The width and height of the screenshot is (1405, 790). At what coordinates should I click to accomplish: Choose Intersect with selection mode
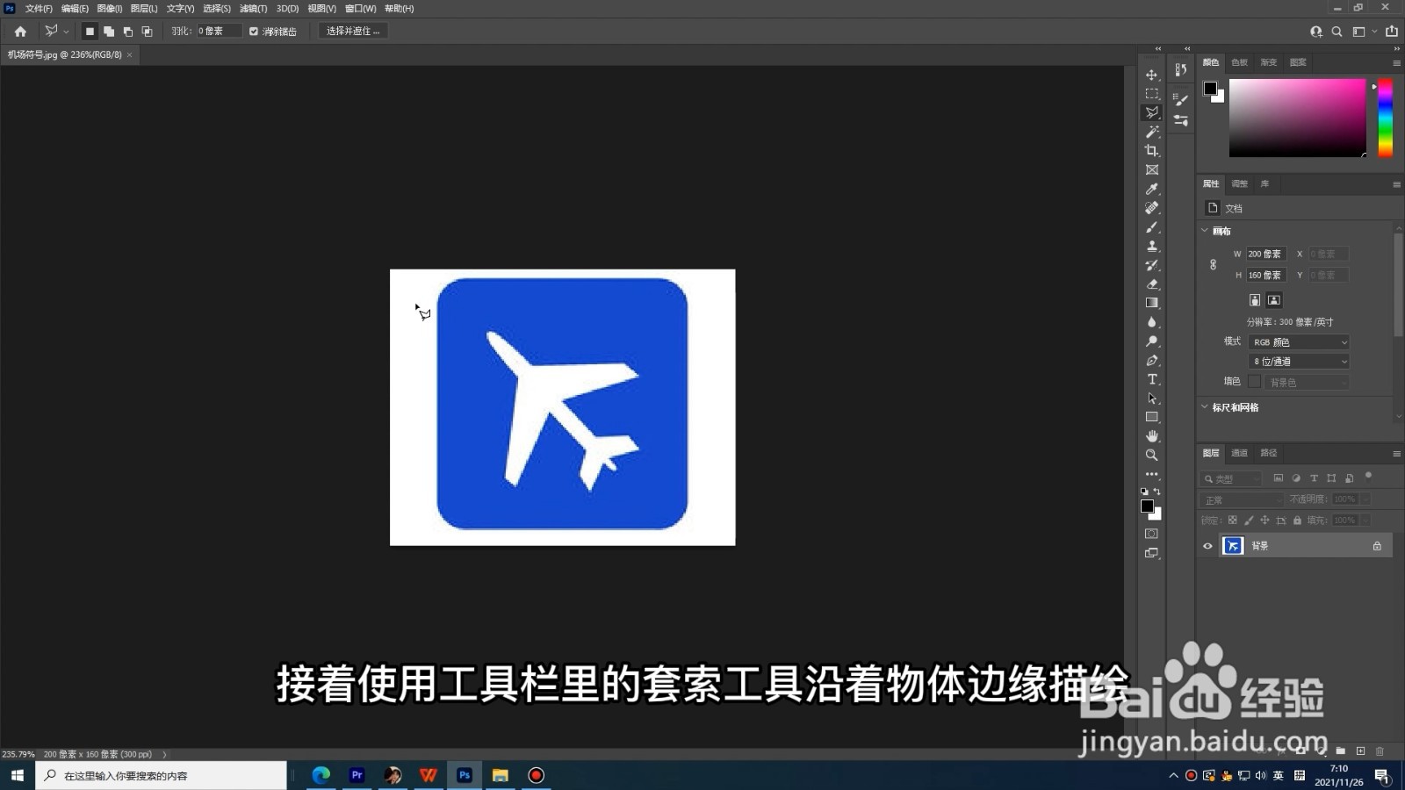click(148, 32)
